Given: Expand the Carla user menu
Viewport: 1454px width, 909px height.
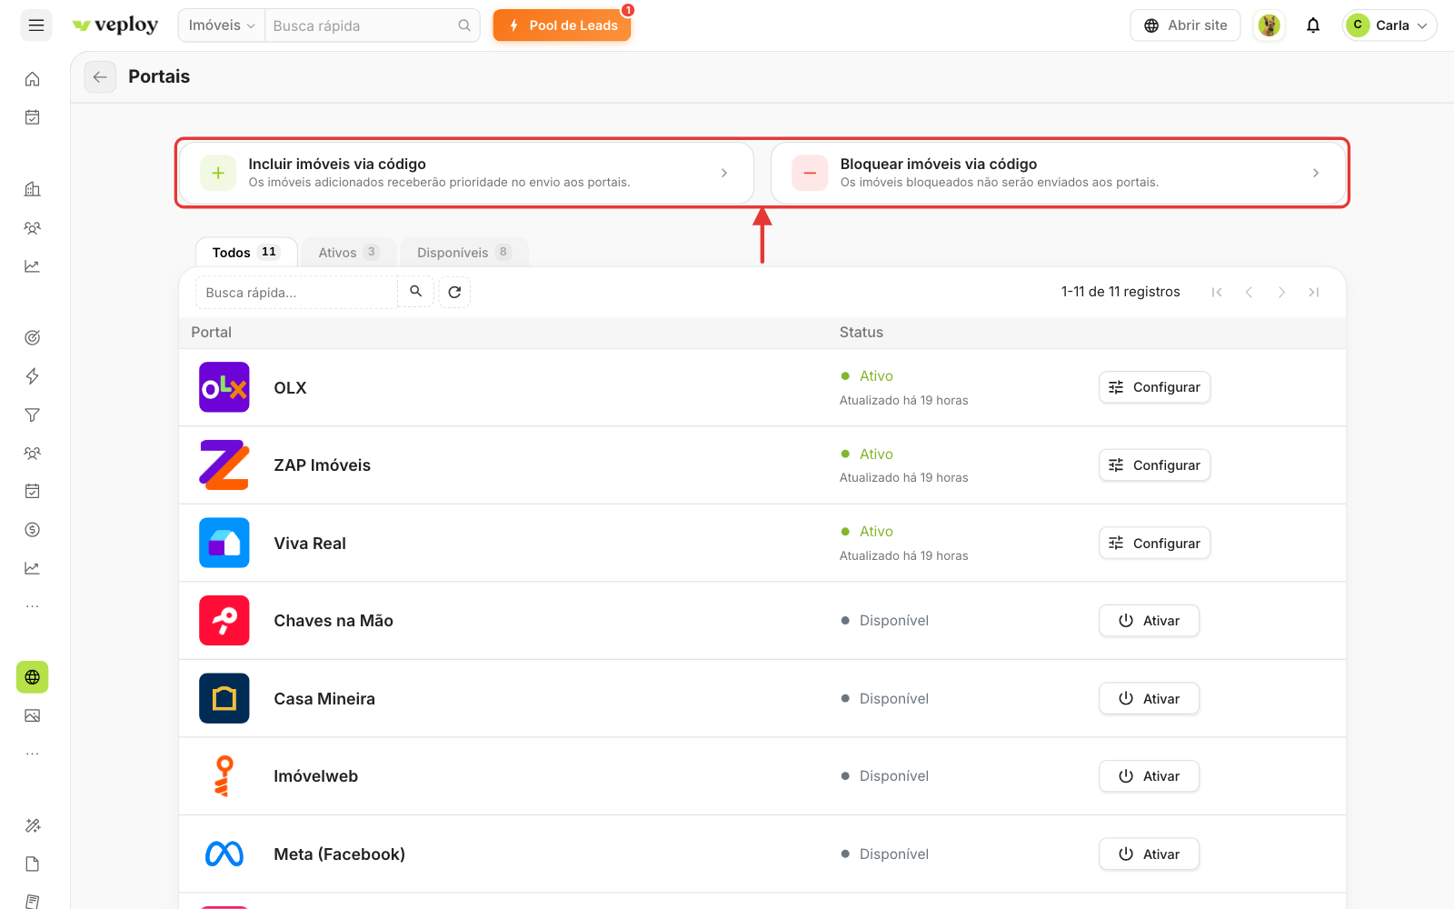Looking at the screenshot, I should coord(1389,25).
